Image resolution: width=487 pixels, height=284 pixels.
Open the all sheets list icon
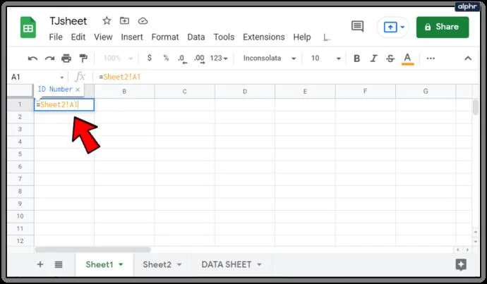click(59, 264)
